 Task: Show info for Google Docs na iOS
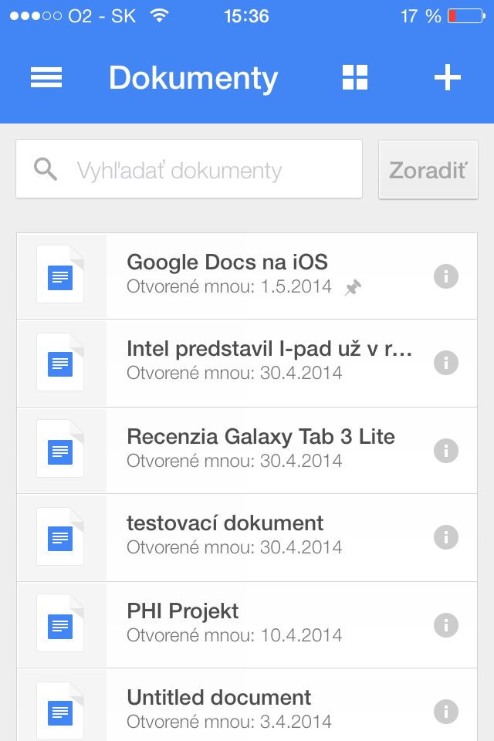pos(446,276)
